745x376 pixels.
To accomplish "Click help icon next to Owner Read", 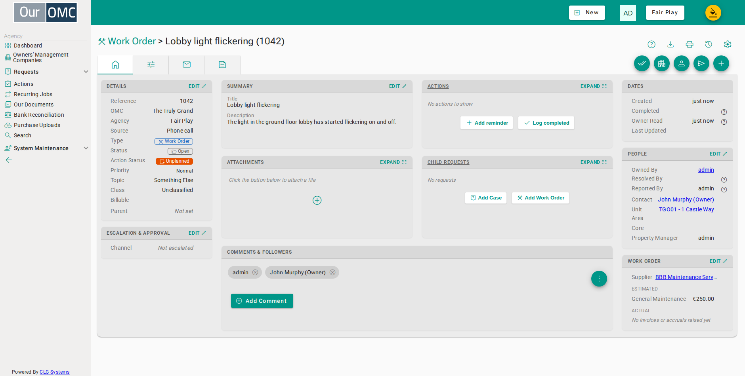I will pyautogui.click(x=724, y=122).
